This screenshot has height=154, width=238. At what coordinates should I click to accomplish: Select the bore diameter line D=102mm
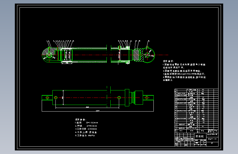pos(86,122)
